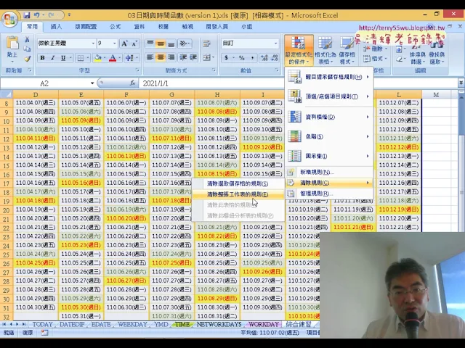Decrease decimal places

tap(275, 58)
